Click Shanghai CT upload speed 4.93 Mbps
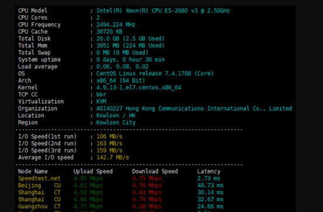Viewport: 323px width, 212px height. click(x=88, y=192)
